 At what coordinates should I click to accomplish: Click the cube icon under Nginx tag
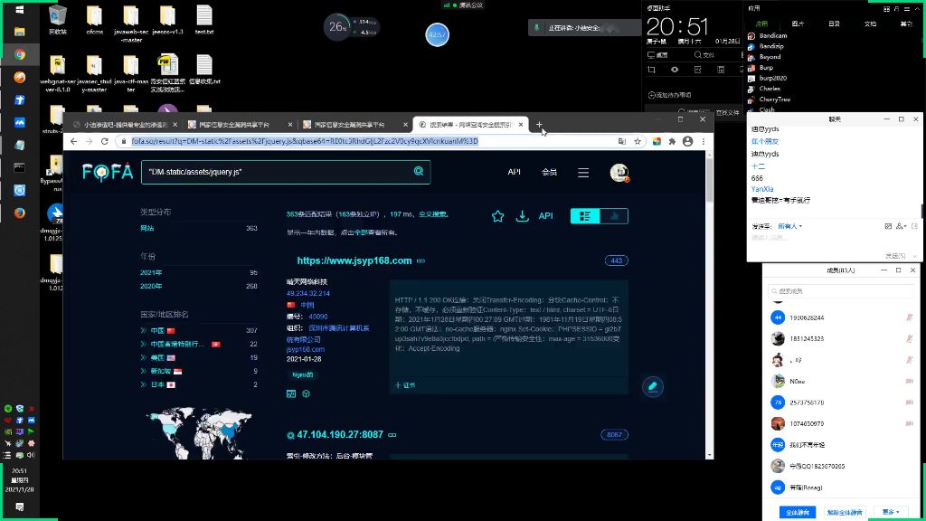coord(306,393)
